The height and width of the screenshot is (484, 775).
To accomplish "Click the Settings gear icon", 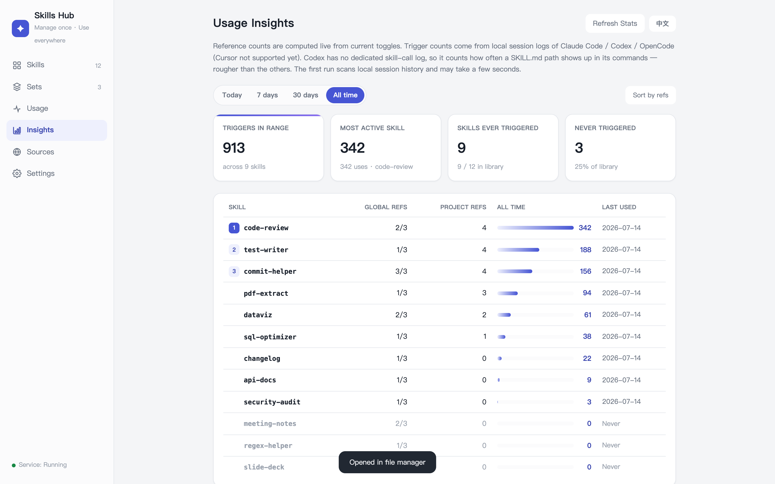I will 17,173.
